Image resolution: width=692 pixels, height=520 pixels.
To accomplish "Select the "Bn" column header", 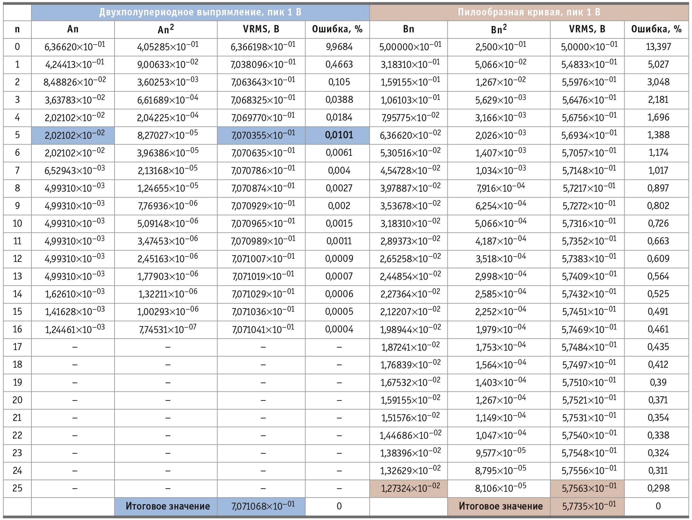I will (x=408, y=29).
